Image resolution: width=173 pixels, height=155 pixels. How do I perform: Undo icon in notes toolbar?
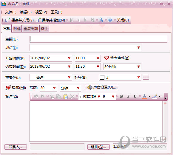[36, 97]
